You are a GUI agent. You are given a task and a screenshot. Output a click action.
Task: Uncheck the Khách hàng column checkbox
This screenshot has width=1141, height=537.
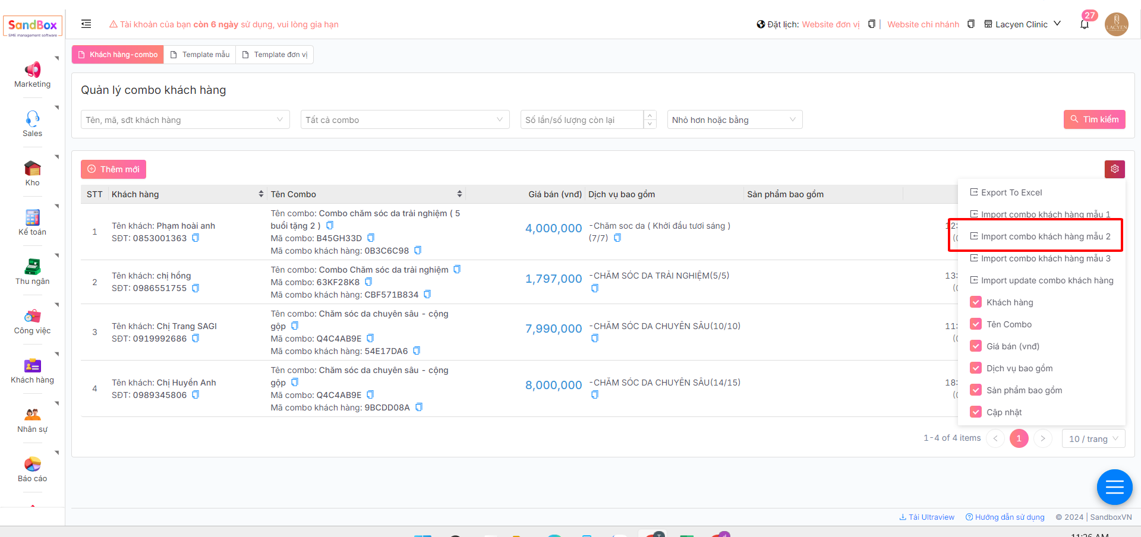(x=975, y=302)
